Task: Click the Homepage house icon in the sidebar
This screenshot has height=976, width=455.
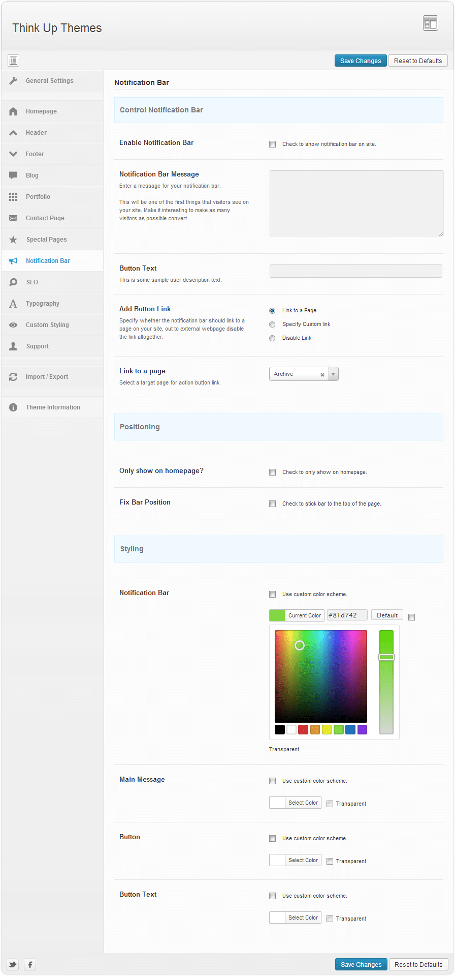Action: (14, 111)
